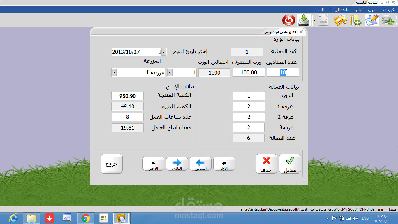Delete the record using the حذف button

pos(266,164)
